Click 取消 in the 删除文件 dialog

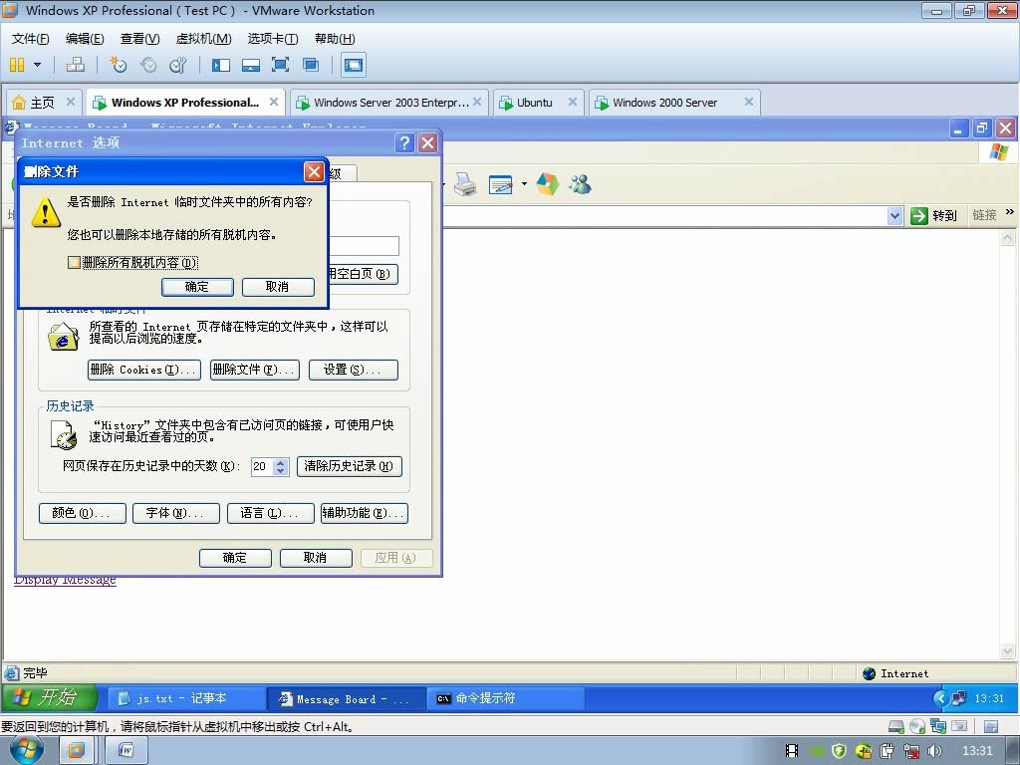pyautogui.click(x=278, y=287)
